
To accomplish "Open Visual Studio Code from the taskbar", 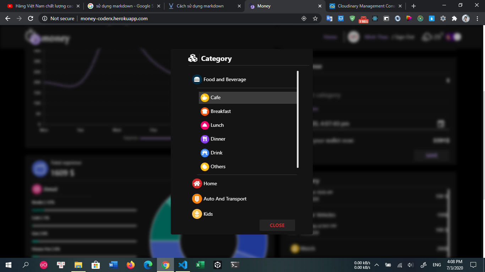I will (x=183, y=265).
